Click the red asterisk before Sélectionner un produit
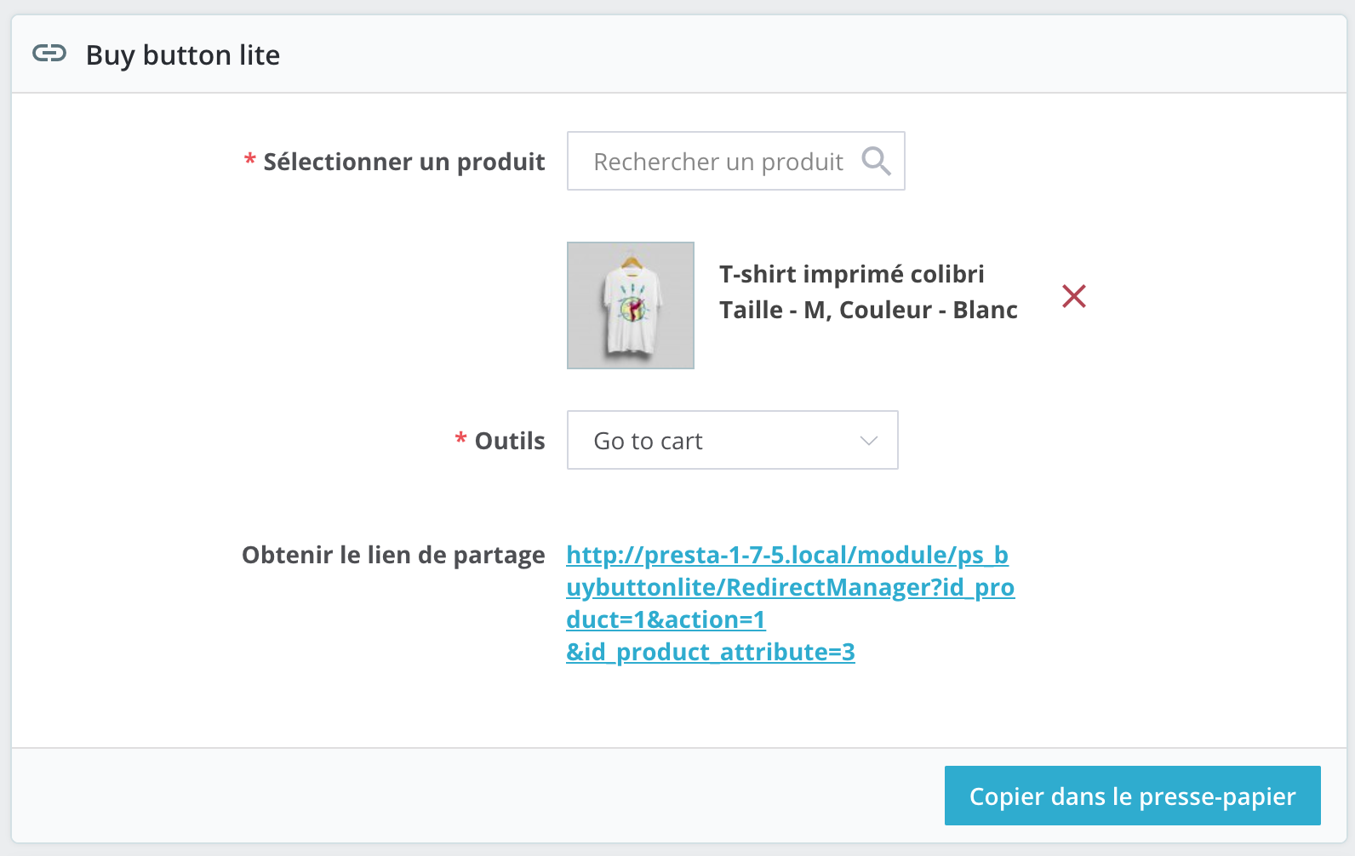1355x856 pixels. [x=250, y=161]
